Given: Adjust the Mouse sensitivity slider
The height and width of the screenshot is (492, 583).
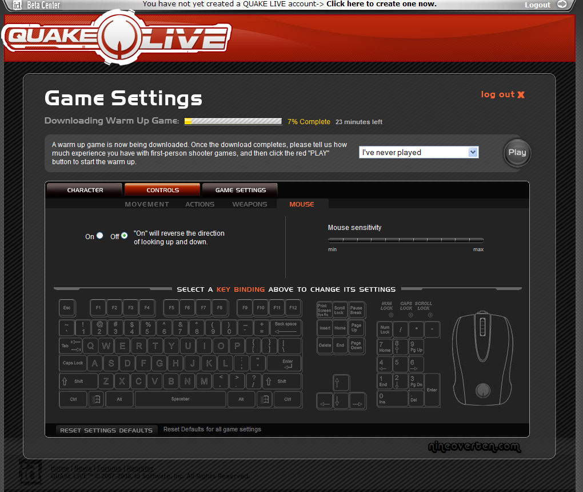Looking at the screenshot, I should point(406,240).
